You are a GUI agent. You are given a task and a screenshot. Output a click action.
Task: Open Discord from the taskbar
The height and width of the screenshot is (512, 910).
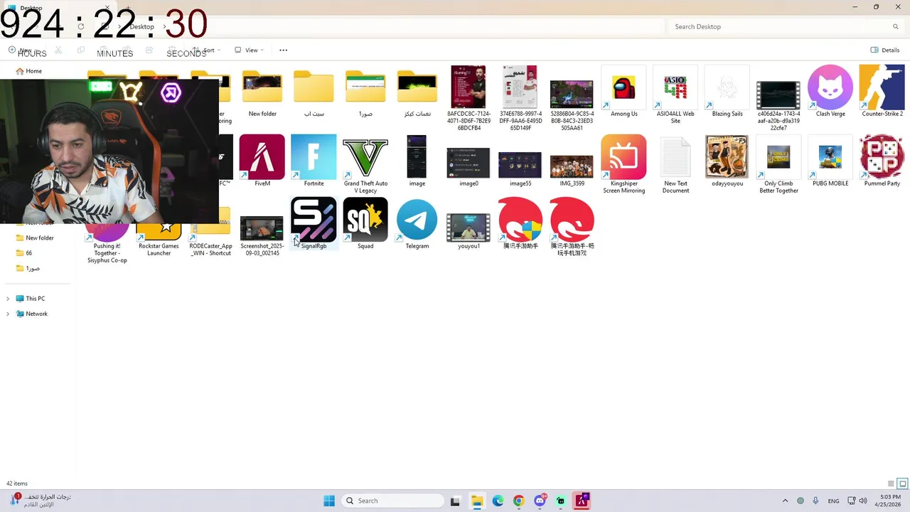click(540, 501)
